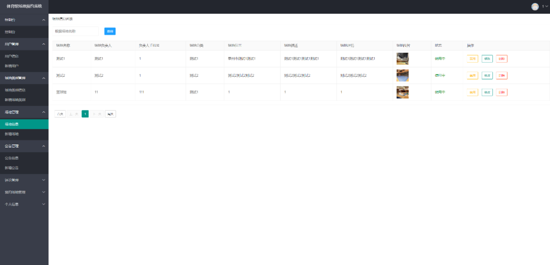
Task: Disable the 测试1 venue with 禁用 button
Action: point(473,58)
